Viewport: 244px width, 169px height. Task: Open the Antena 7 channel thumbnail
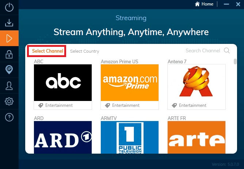[x=197, y=83]
